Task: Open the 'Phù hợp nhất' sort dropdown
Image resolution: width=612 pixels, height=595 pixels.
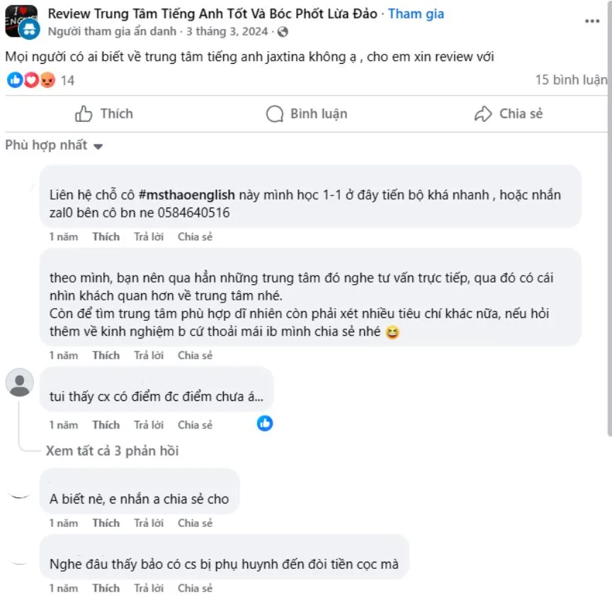Action: click(x=54, y=144)
